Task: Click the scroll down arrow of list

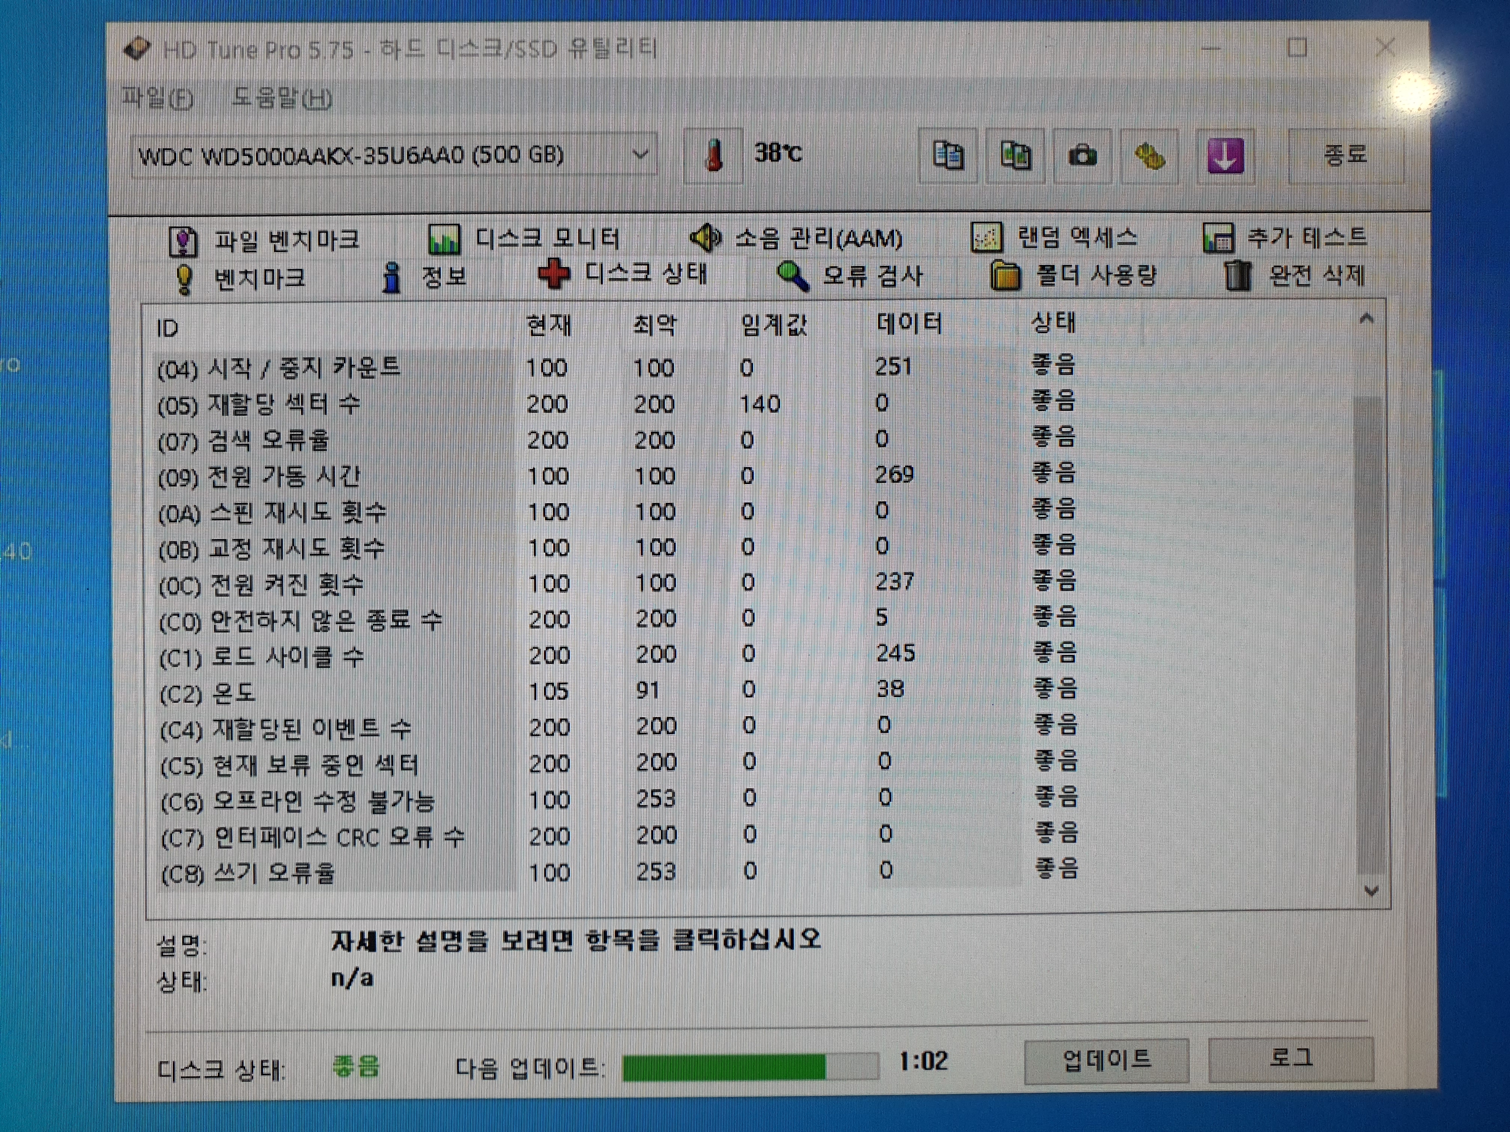Action: 1371,891
